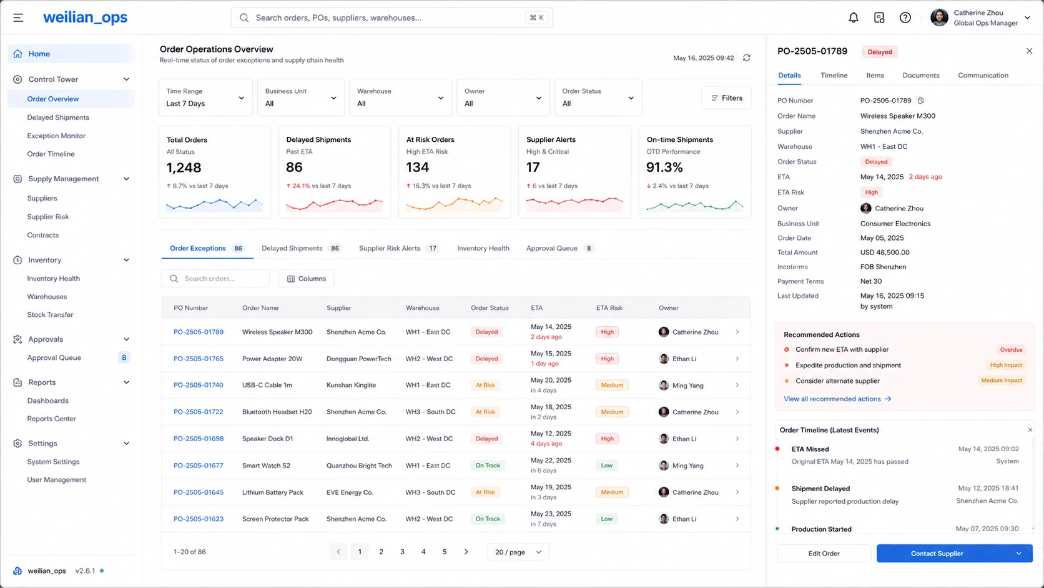Switch to the Documents tab
Viewport: 1044px width, 588px height.
click(x=920, y=75)
